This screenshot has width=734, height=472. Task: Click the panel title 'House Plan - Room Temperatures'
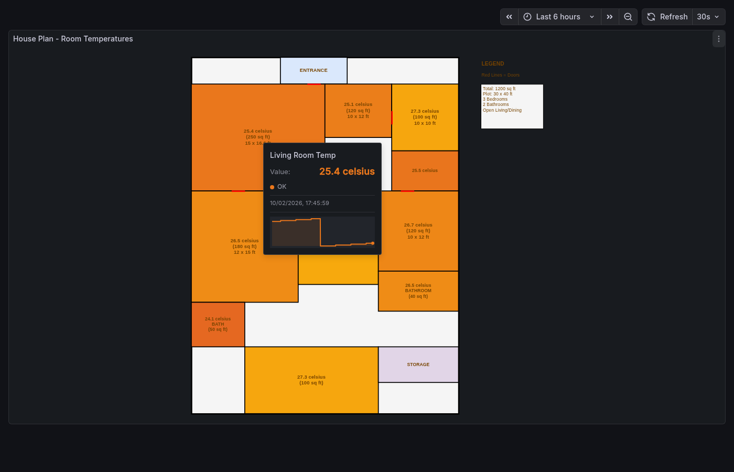pos(73,39)
